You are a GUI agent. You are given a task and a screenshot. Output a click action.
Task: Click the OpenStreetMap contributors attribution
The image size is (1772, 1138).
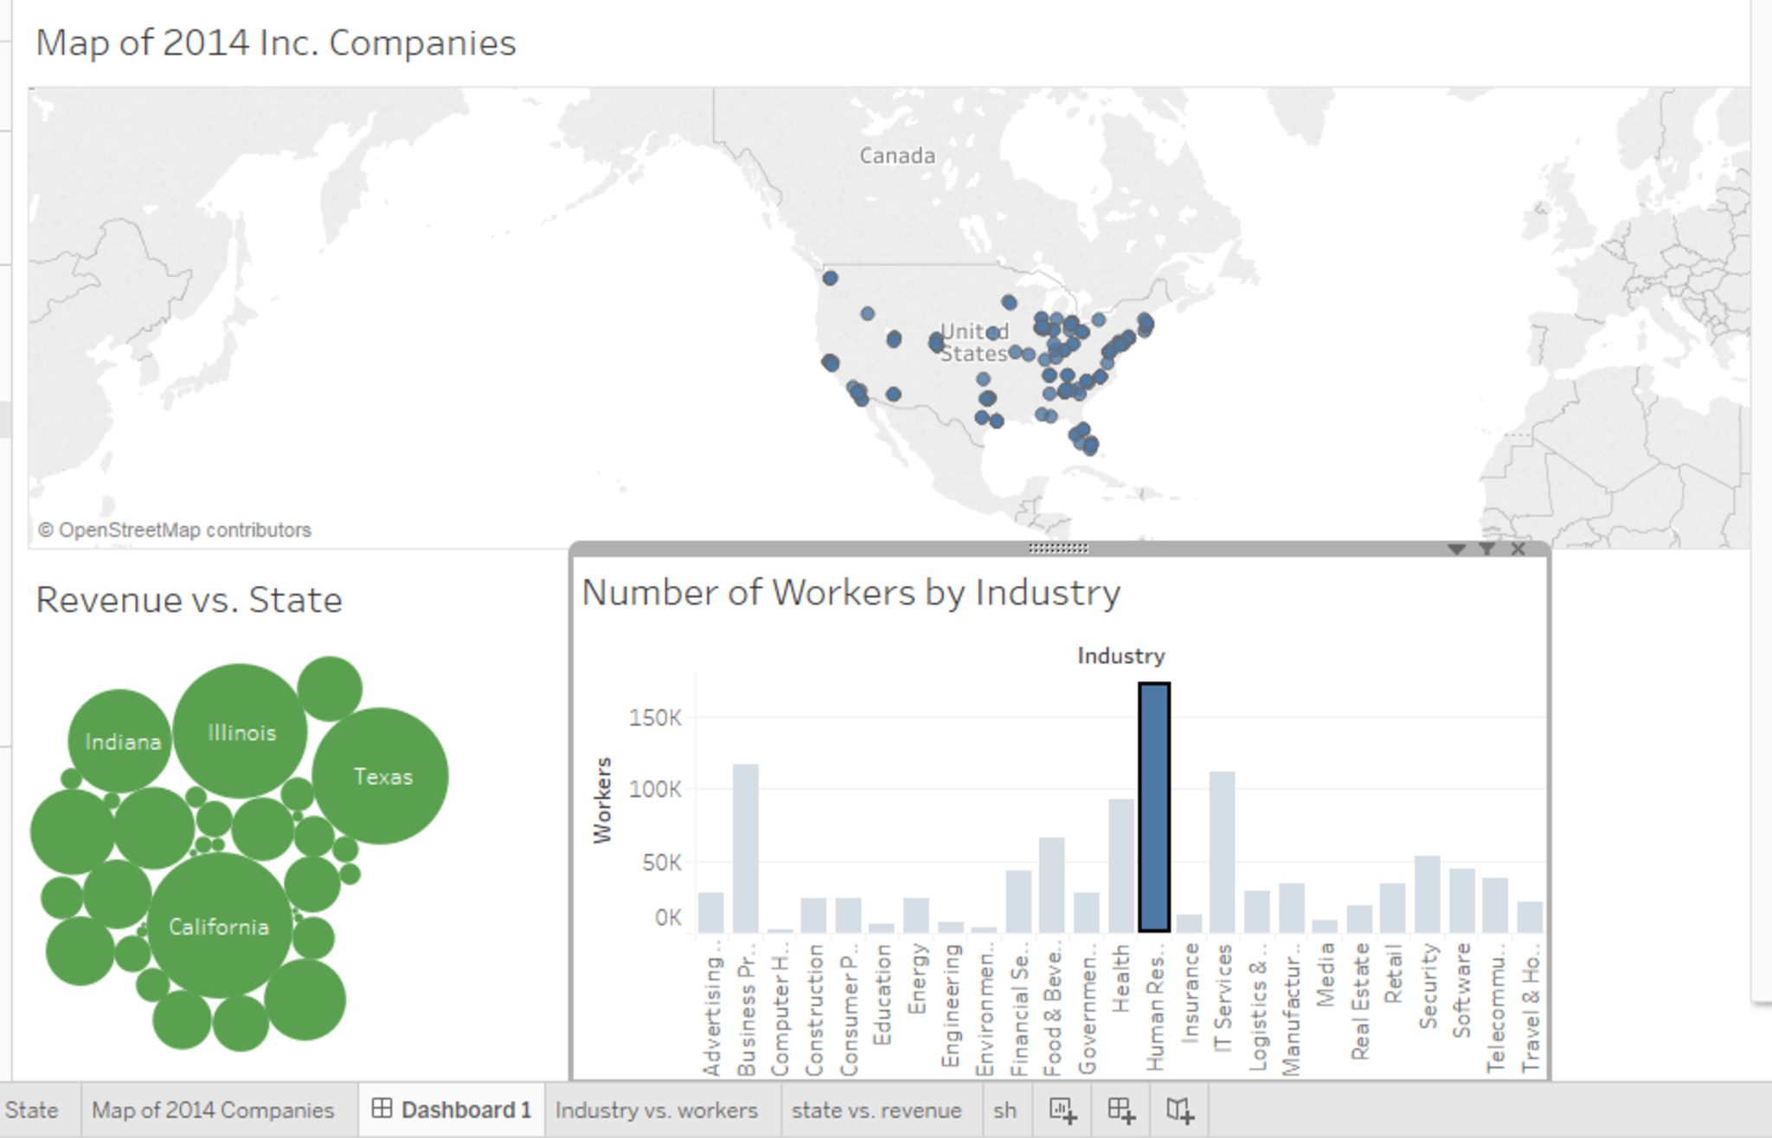coord(174,530)
